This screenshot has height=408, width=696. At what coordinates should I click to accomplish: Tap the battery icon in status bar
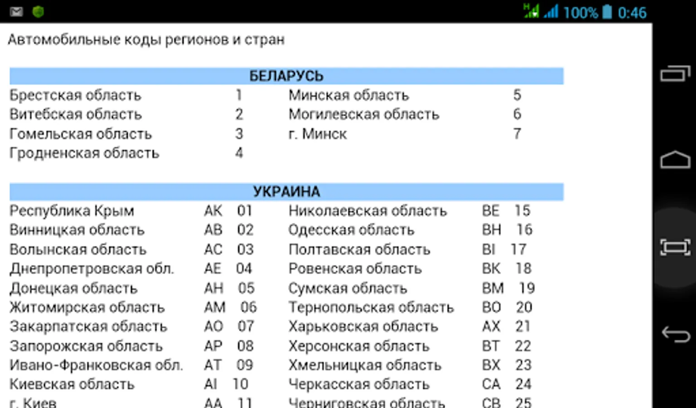(607, 11)
